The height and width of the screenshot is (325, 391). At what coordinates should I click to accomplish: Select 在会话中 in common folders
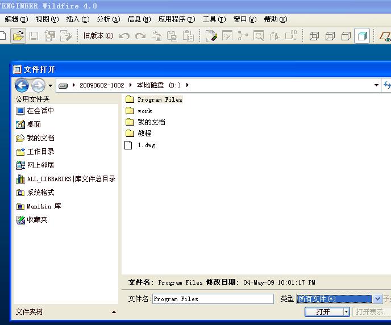pyautogui.click(x=35, y=111)
